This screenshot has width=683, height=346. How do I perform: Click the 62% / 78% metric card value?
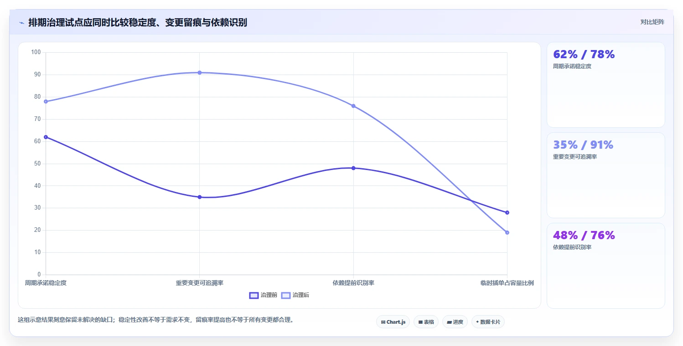(x=584, y=55)
